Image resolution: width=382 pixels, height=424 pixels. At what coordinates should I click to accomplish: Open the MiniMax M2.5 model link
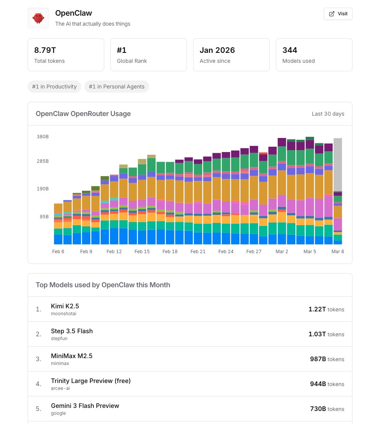tap(72, 356)
